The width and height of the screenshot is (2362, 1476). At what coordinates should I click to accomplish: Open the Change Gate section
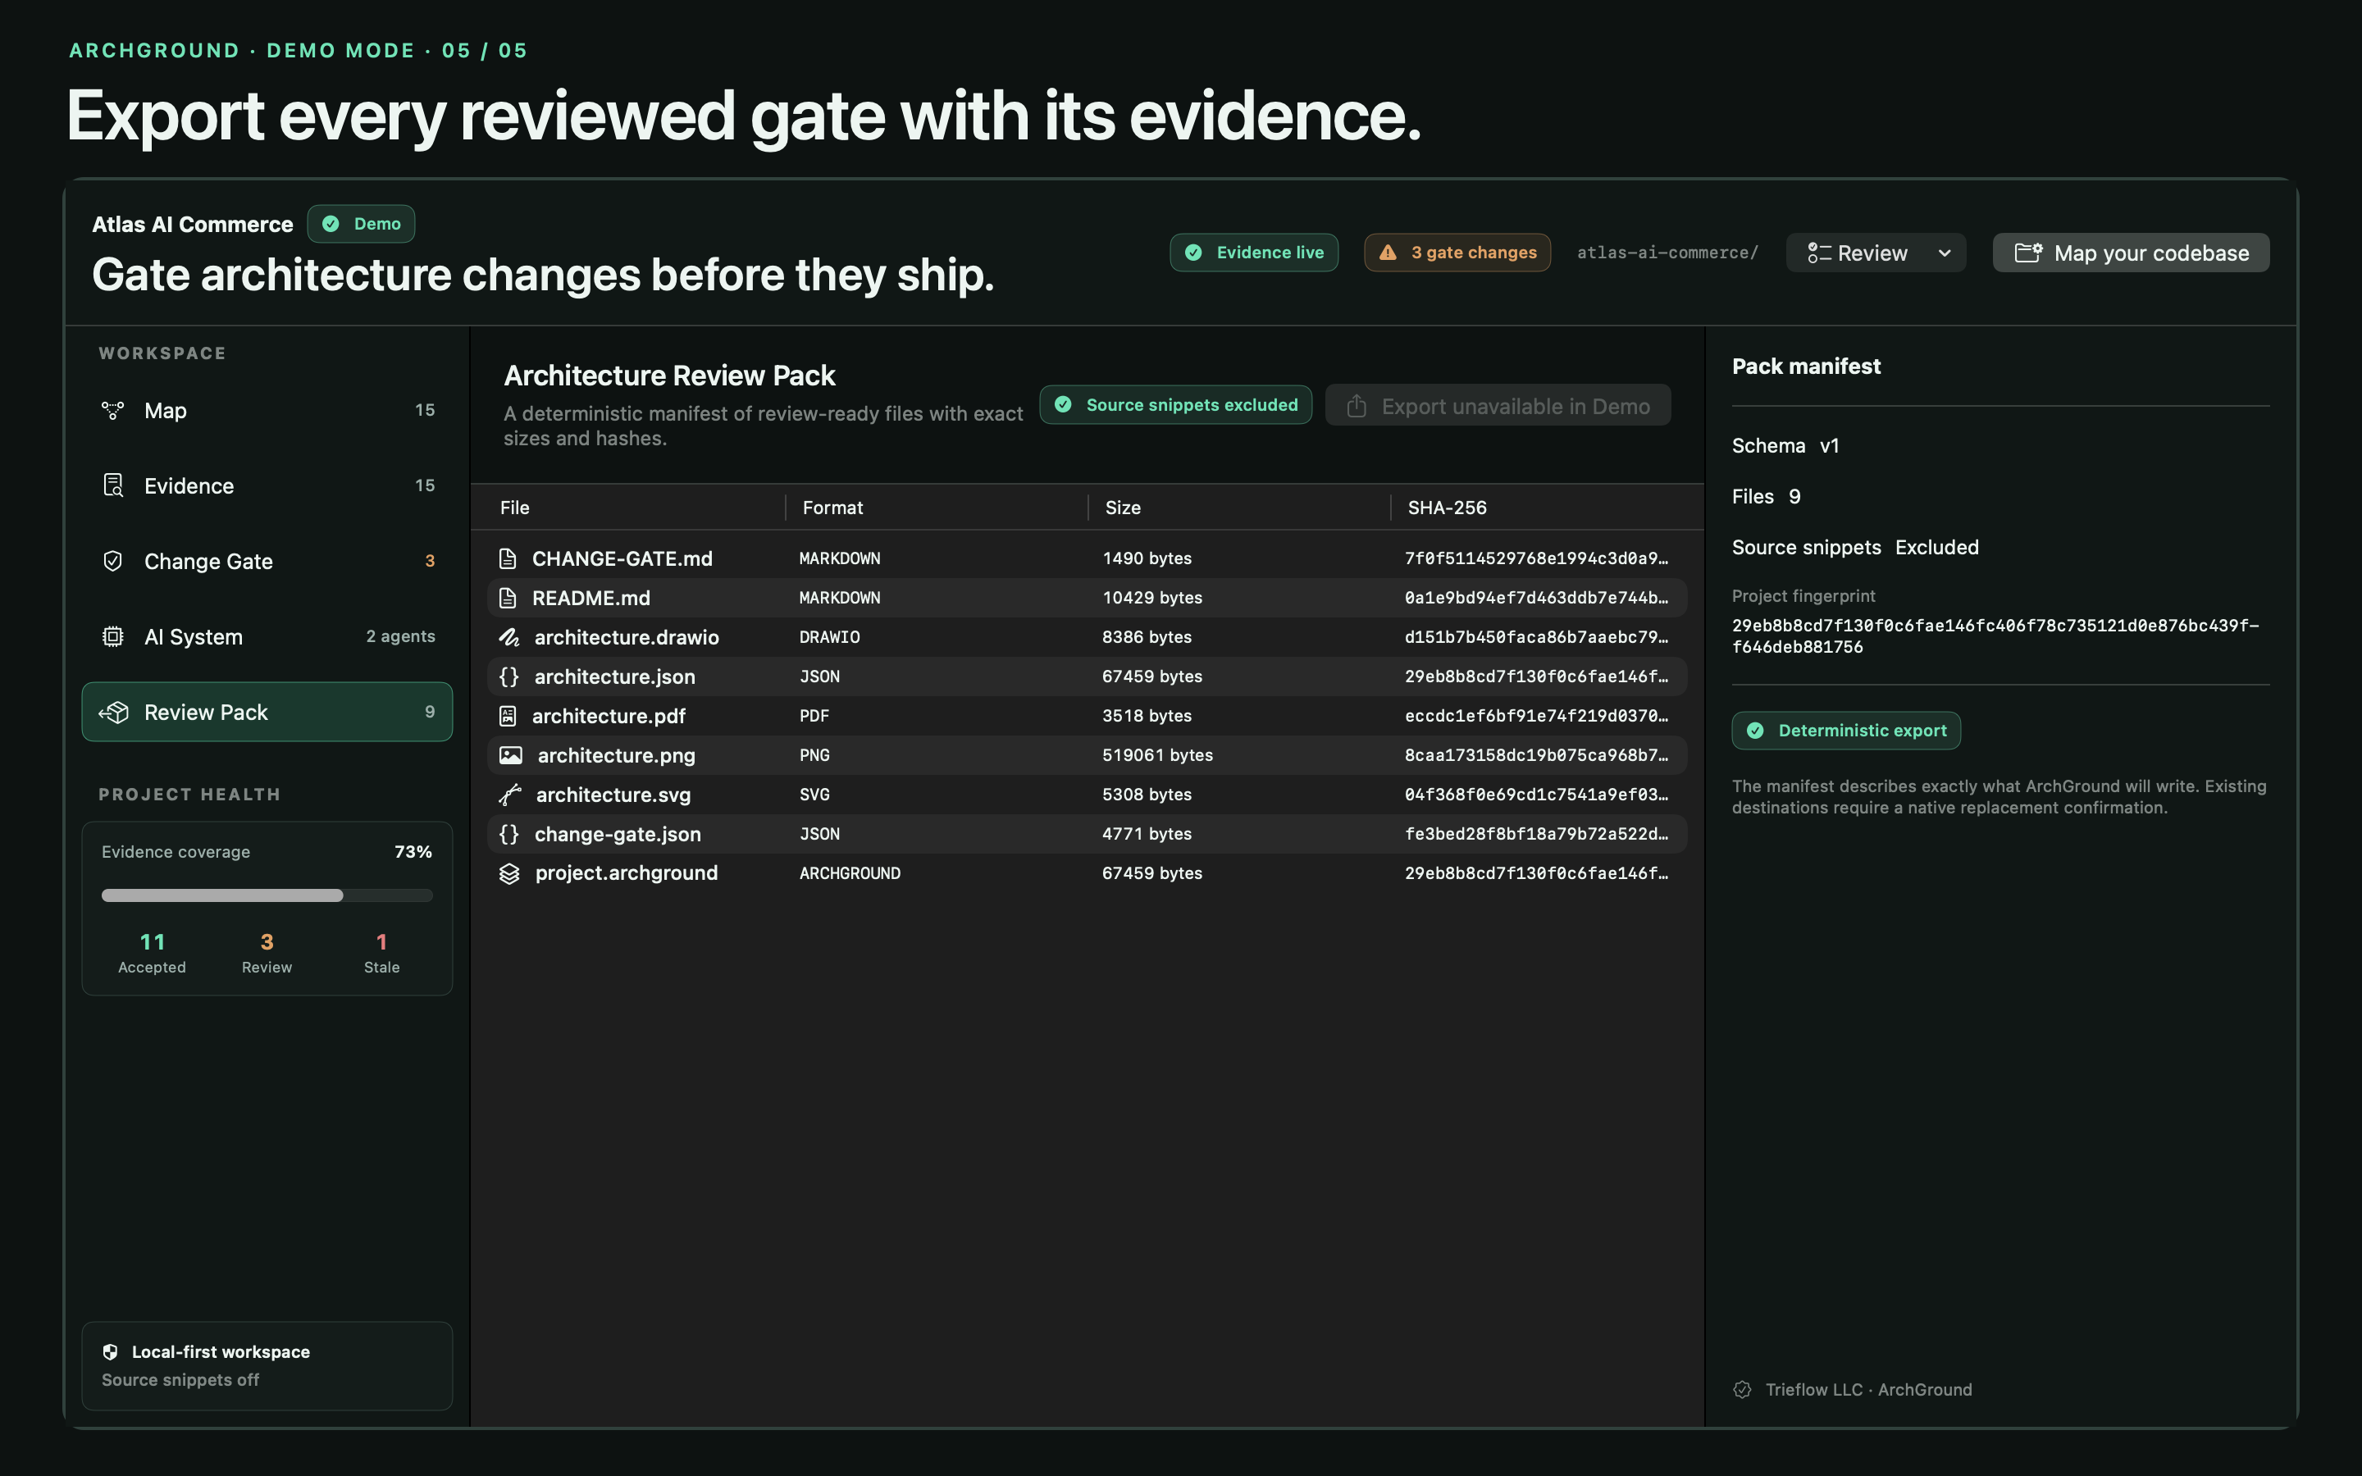coord(267,562)
